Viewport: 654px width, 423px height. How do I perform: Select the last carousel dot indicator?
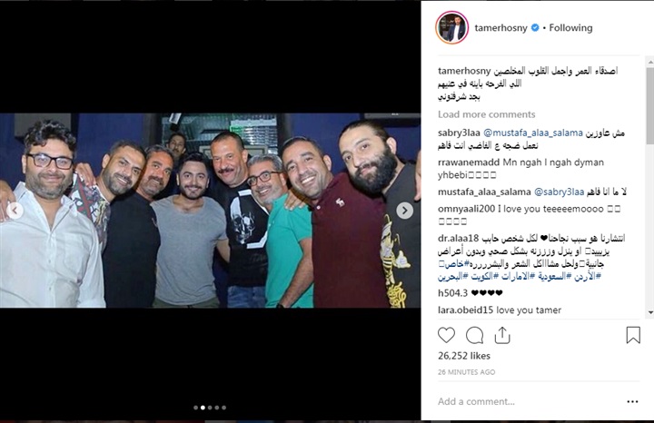tap(224, 408)
